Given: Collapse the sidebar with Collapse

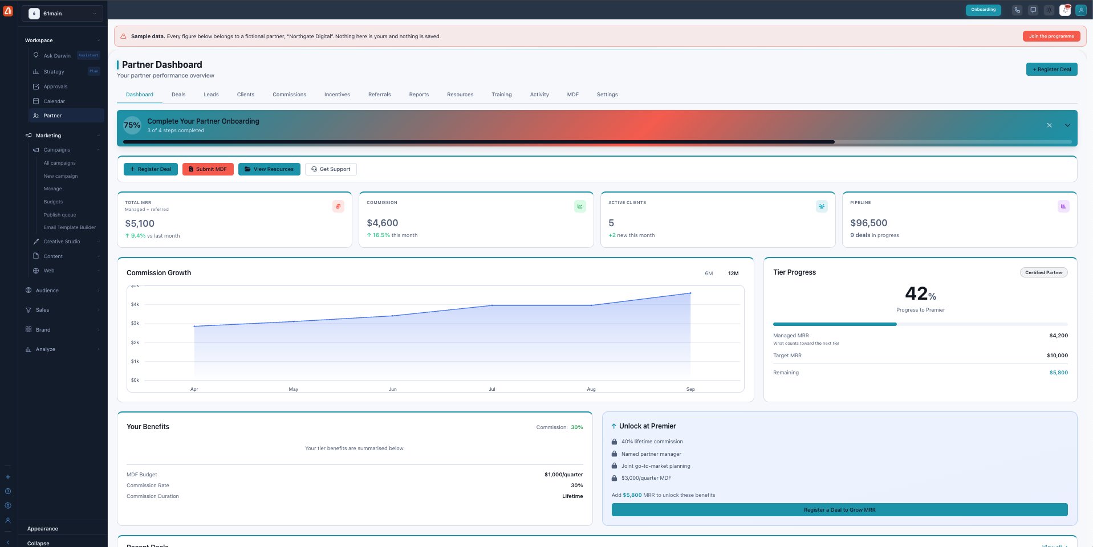Looking at the screenshot, I should pyautogui.click(x=38, y=543).
